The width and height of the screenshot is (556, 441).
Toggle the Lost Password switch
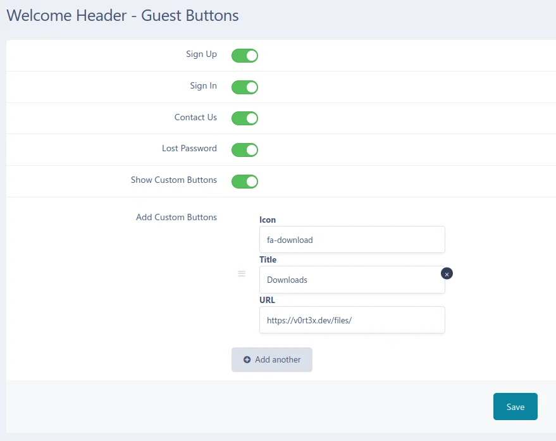[x=245, y=150]
